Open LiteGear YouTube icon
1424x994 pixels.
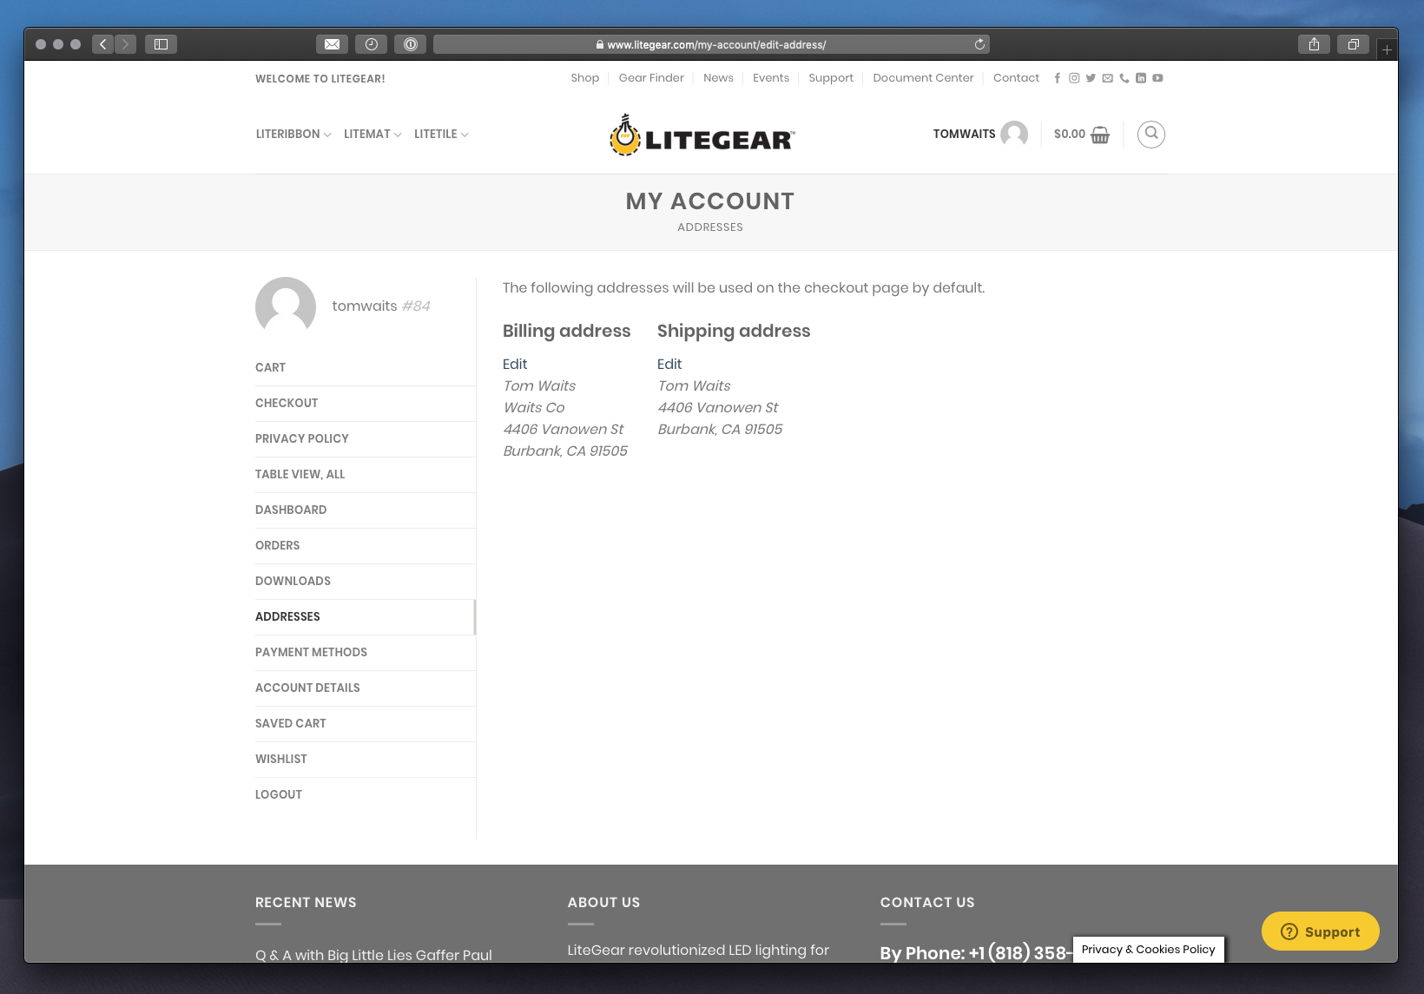tap(1157, 78)
